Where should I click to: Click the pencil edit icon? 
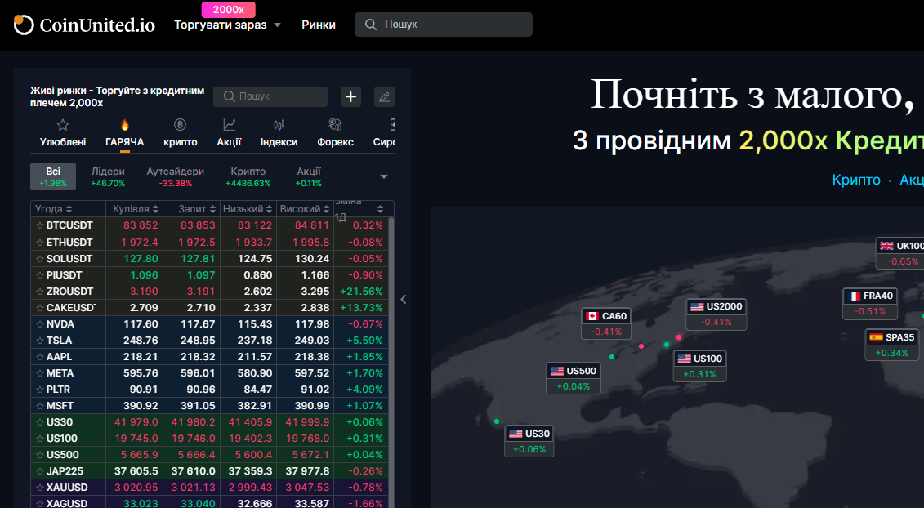pos(384,96)
